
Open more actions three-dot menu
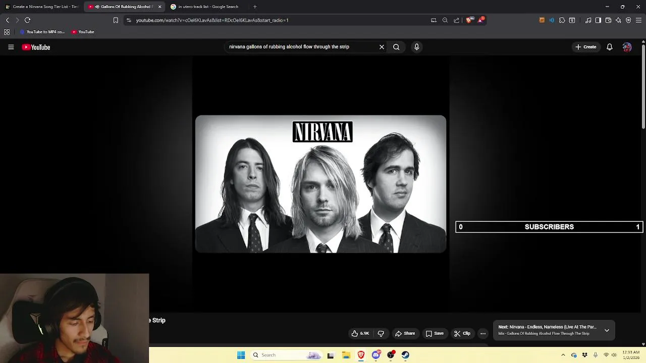(x=483, y=333)
